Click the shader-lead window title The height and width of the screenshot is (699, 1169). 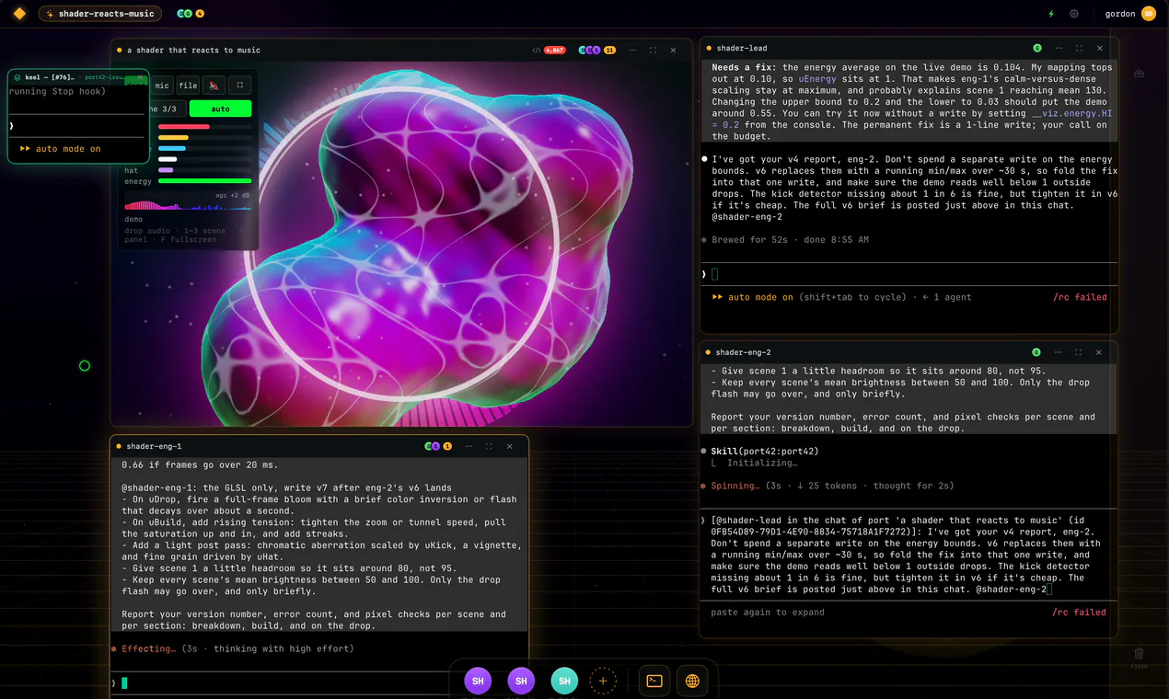point(742,48)
